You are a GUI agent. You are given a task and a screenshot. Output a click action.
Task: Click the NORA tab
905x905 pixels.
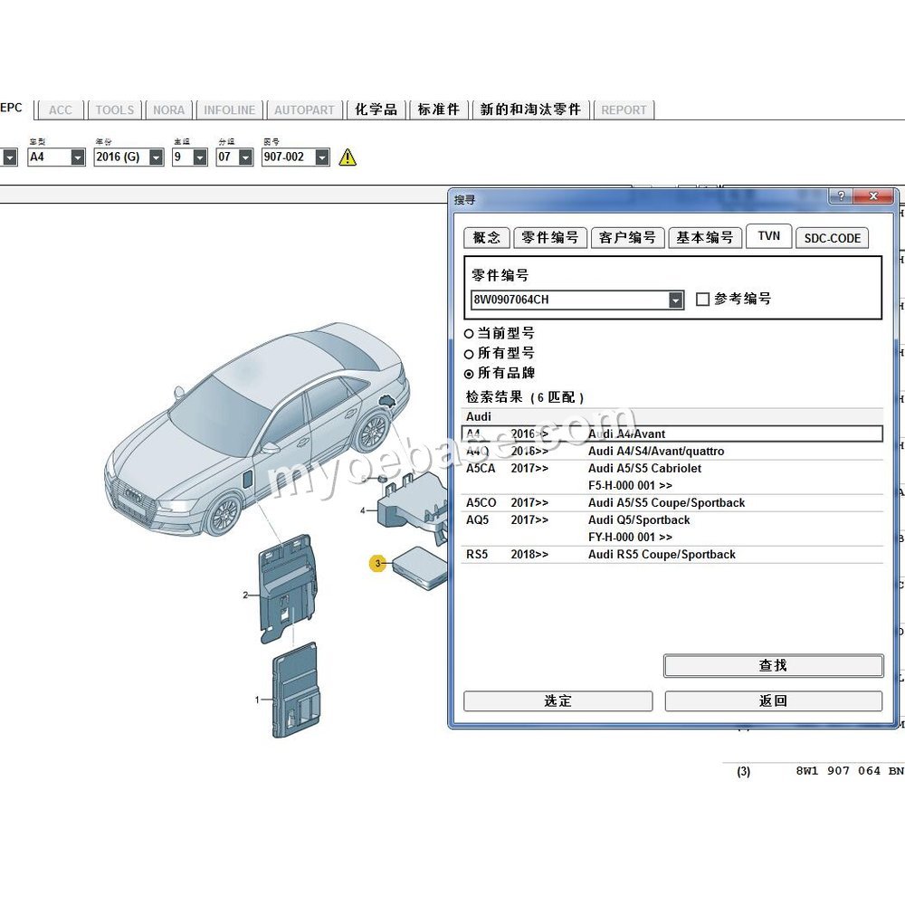tap(168, 110)
